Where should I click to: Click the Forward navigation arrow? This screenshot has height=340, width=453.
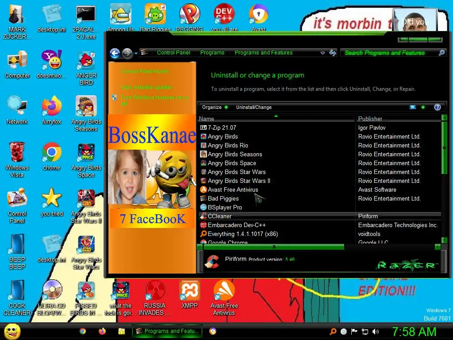[127, 53]
